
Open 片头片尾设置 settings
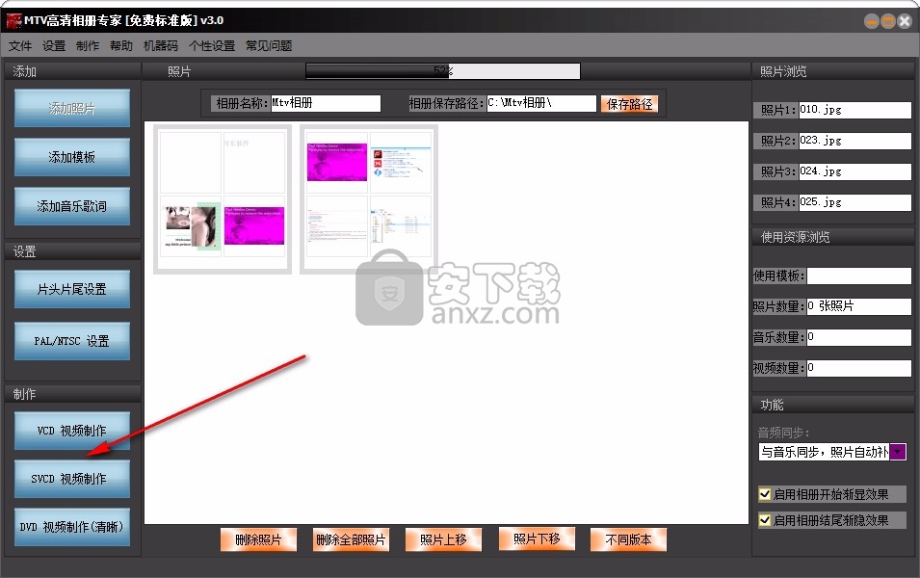[x=72, y=289]
